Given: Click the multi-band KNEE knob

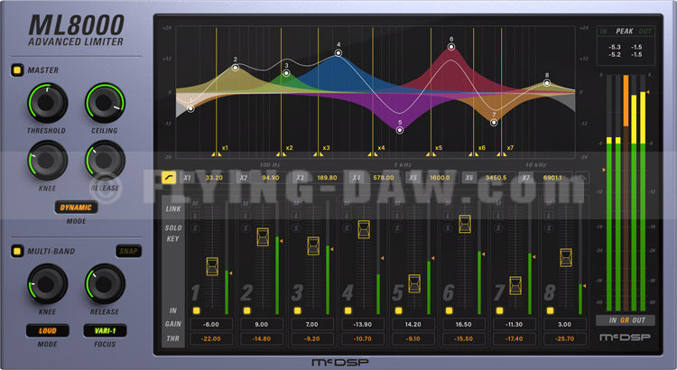Looking at the screenshot, I should [48, 284].
